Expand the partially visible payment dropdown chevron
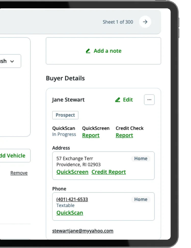 tap(12, 61)
